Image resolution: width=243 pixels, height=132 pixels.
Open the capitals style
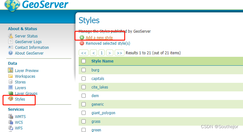click(x=98, y=79)
